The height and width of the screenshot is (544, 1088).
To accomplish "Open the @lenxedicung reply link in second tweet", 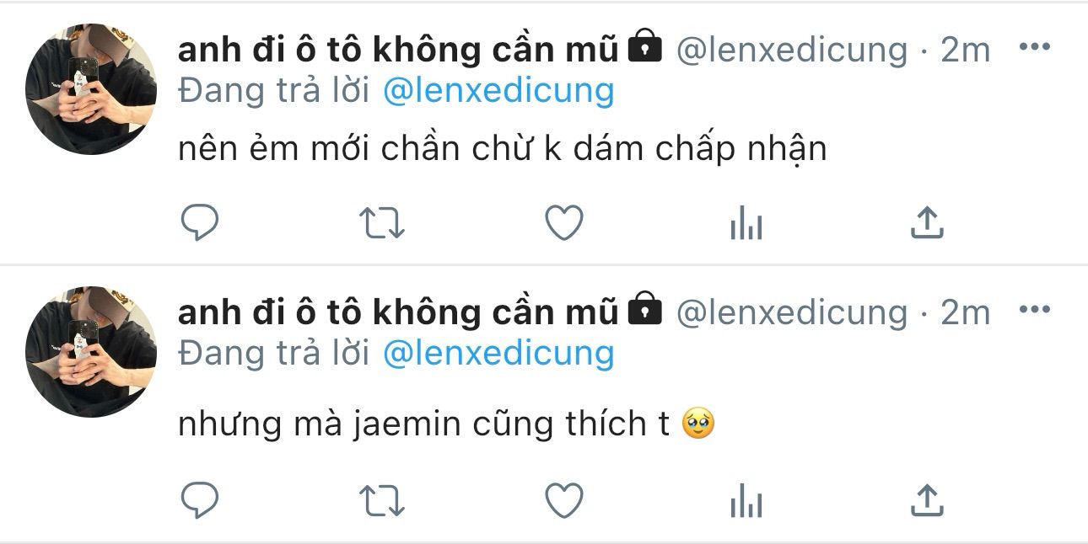I will 498,354.
